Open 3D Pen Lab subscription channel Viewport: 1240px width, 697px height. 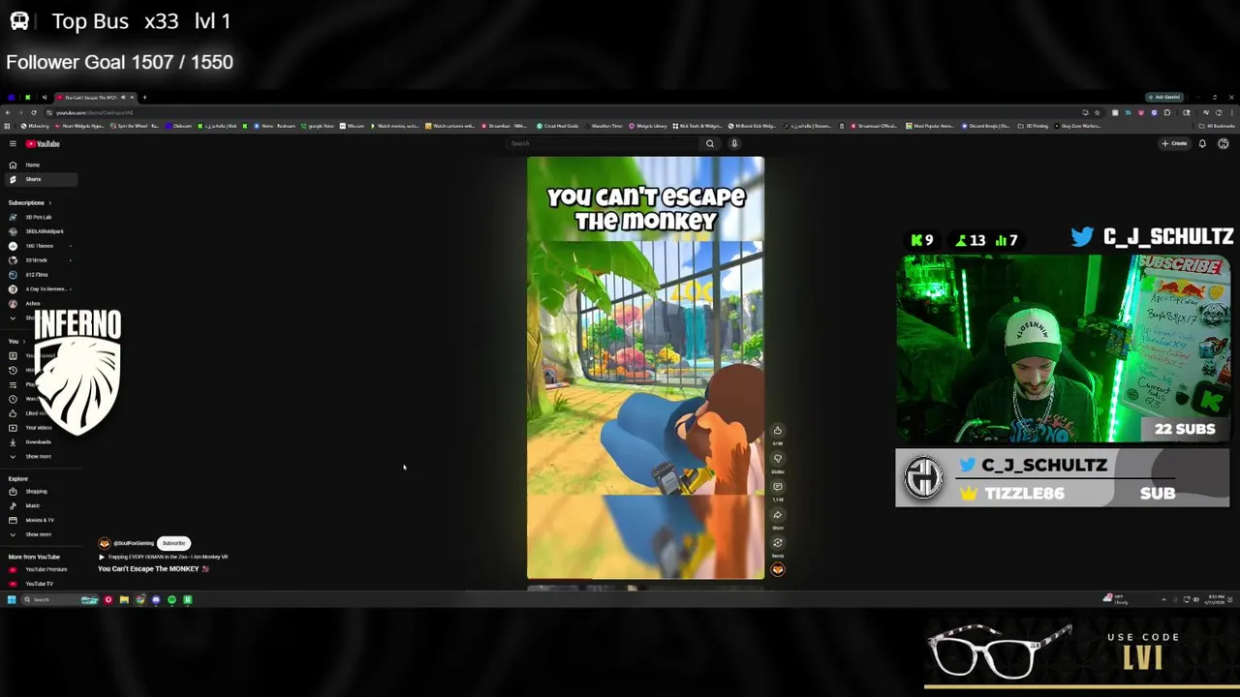[x=38, y=217]
